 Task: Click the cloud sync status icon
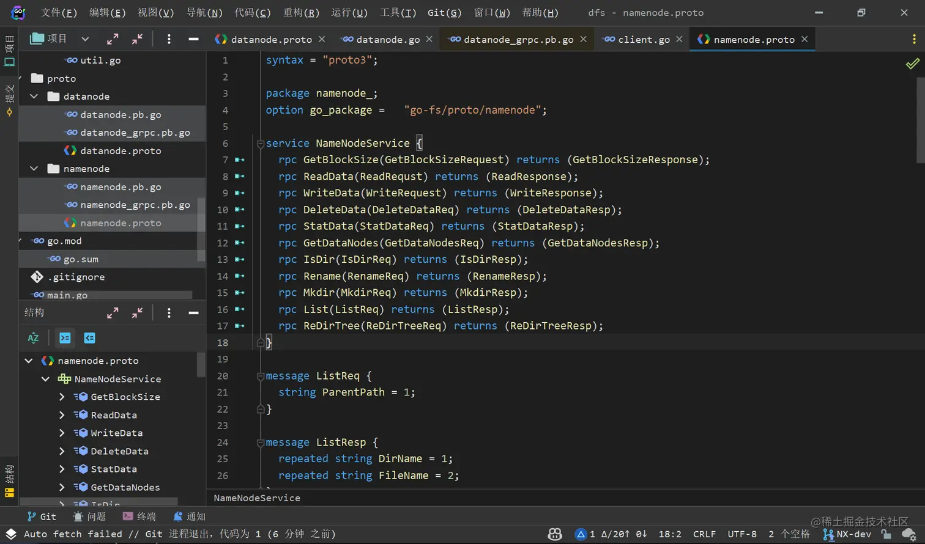(x=909, y=534)
